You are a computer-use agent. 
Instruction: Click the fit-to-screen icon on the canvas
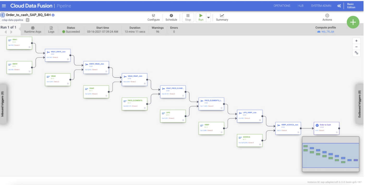coord(356,52)
